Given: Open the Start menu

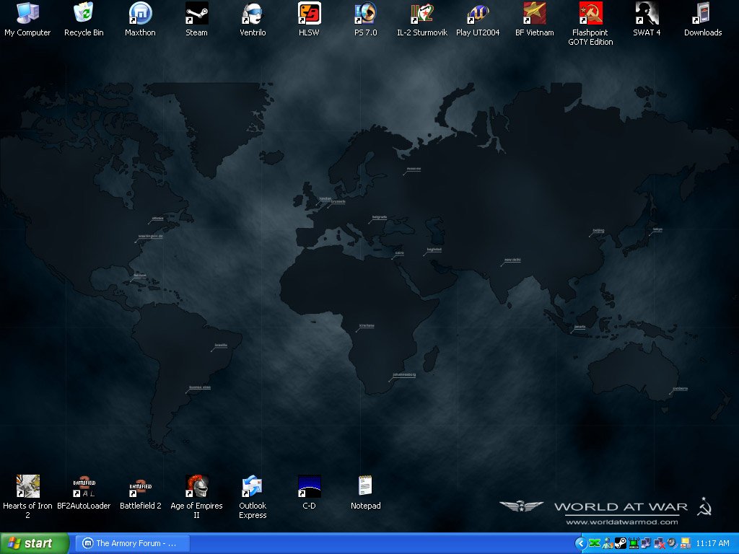Looking at the screenshot, I should click(35, 543).
